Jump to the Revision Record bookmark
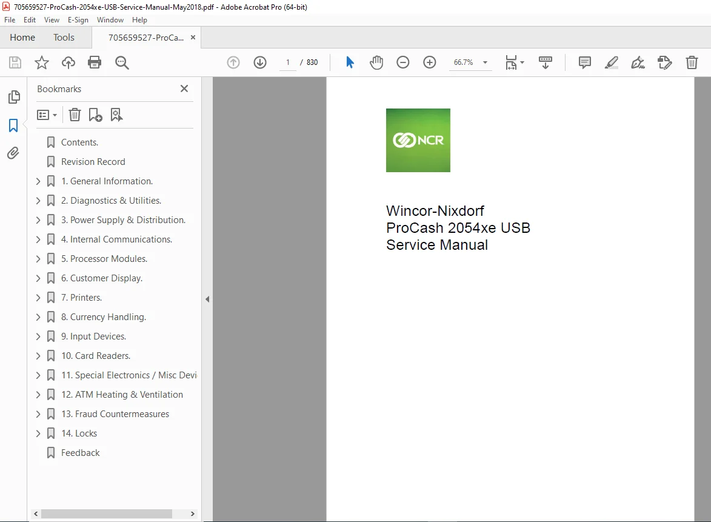711x522 pixels. coord(93,162)
